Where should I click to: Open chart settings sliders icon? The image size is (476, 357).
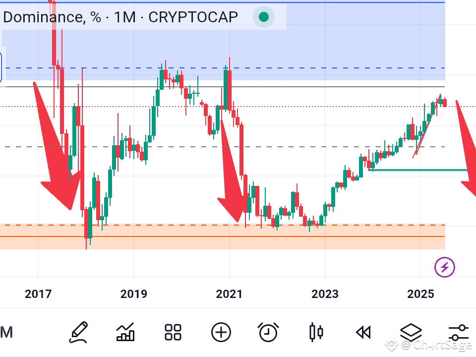click(x=458, y=332)
